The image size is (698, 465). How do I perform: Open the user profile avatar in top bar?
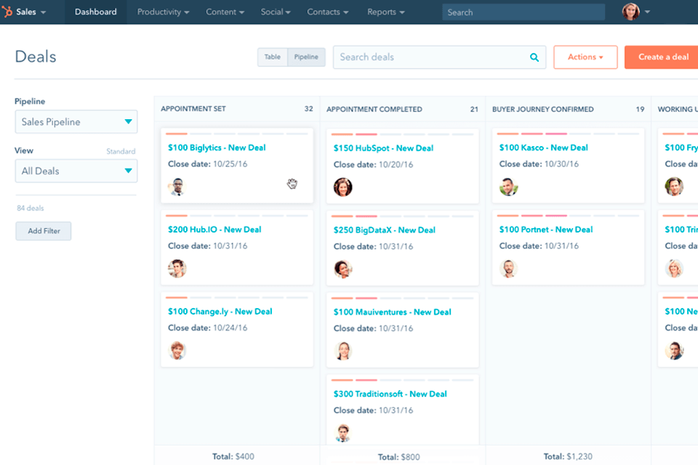[x=630, y=12]
